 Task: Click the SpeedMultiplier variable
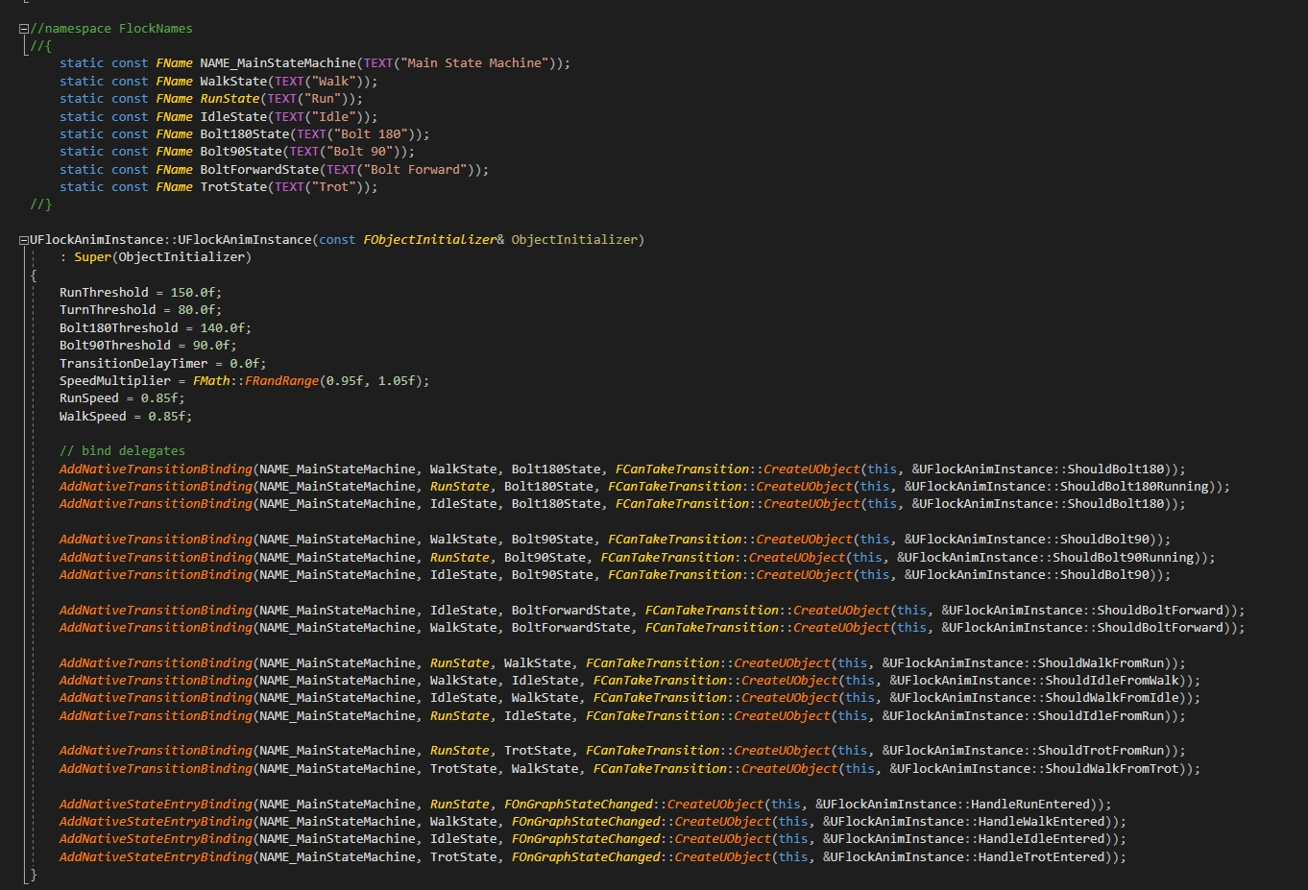[114, 381]
